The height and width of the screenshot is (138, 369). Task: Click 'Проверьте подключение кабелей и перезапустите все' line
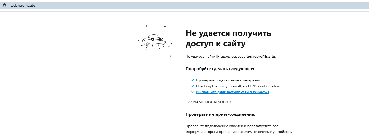232,126
